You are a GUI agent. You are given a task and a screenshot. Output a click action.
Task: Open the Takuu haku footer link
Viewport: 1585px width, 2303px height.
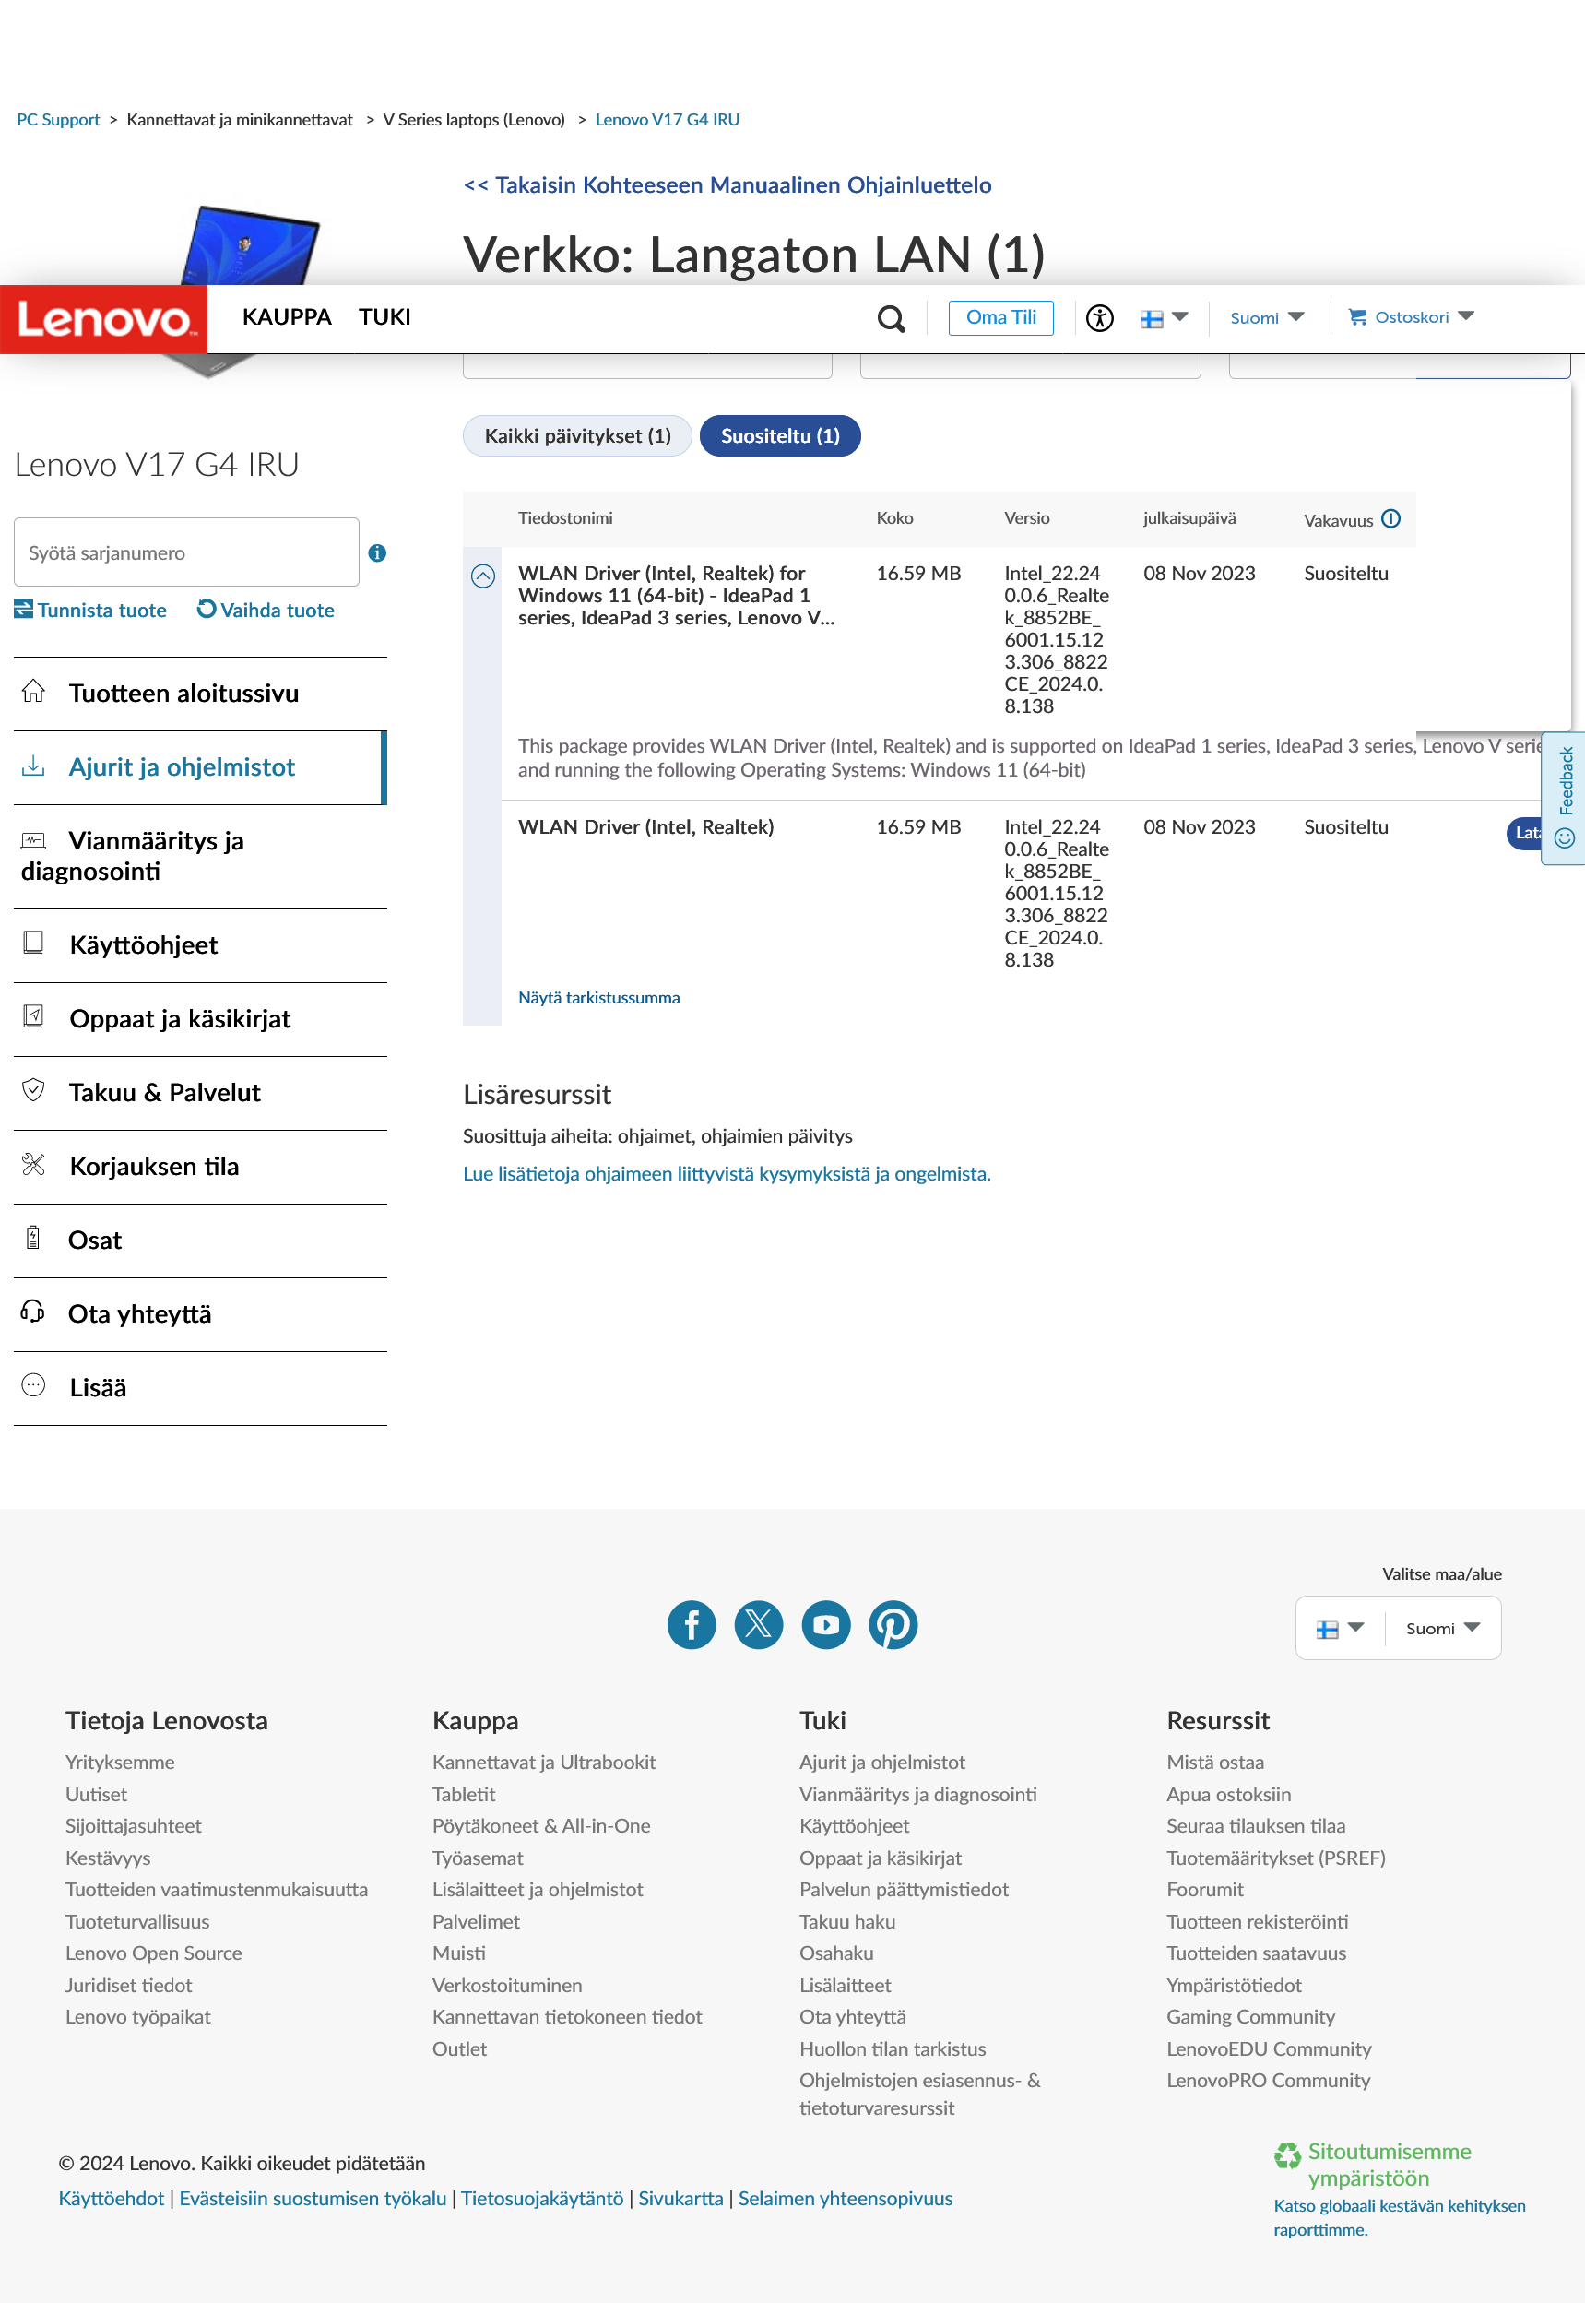click(x=848, y=1922)
